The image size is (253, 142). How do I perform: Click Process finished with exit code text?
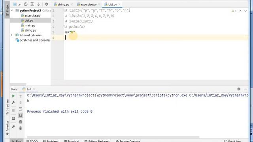coord(60,111)
